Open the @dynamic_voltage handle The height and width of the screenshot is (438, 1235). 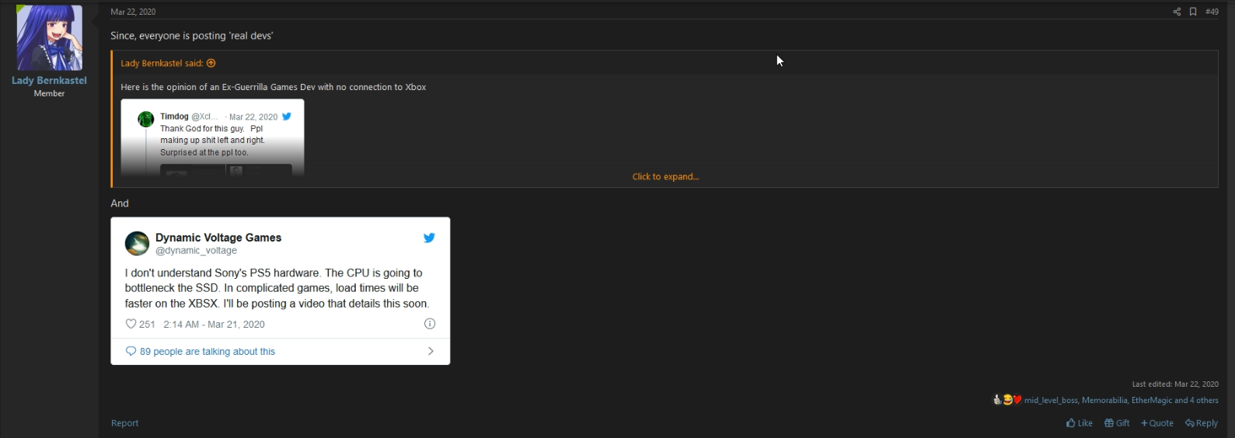(x=196, y=251)
